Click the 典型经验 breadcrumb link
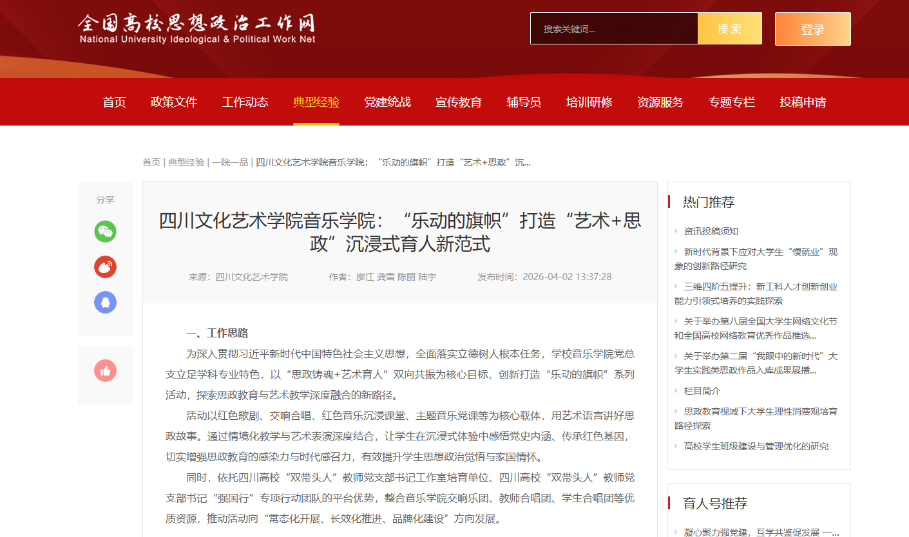909x537 pixels. pos(186,162)
